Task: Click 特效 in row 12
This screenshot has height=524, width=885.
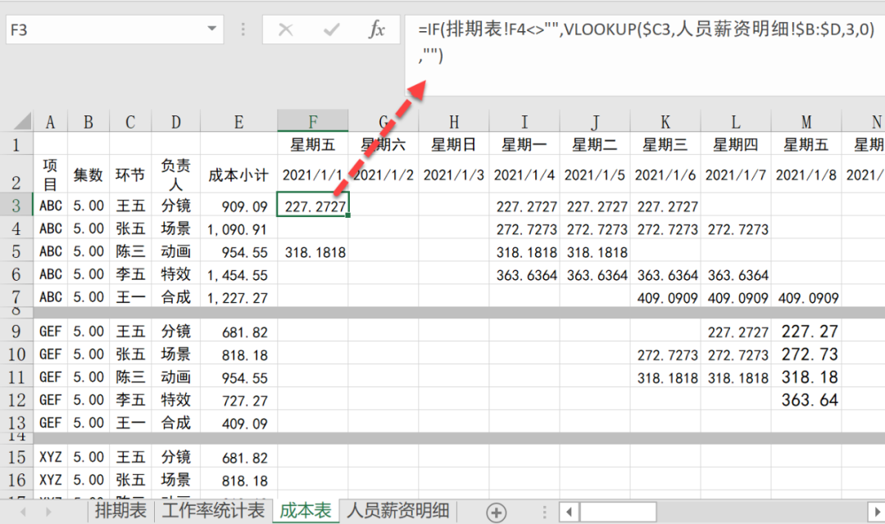Action: (176, 400)
